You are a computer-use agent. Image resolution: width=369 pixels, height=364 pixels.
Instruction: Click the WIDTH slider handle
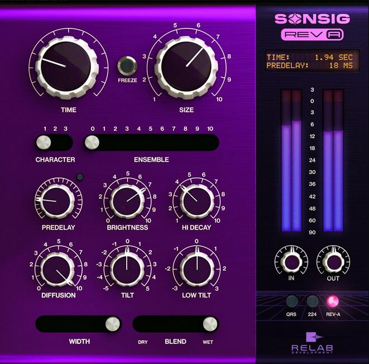113,324
